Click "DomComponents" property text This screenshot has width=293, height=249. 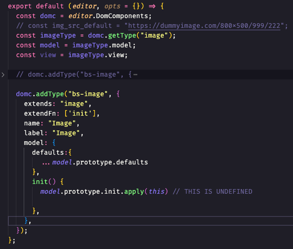click(122, 16)
